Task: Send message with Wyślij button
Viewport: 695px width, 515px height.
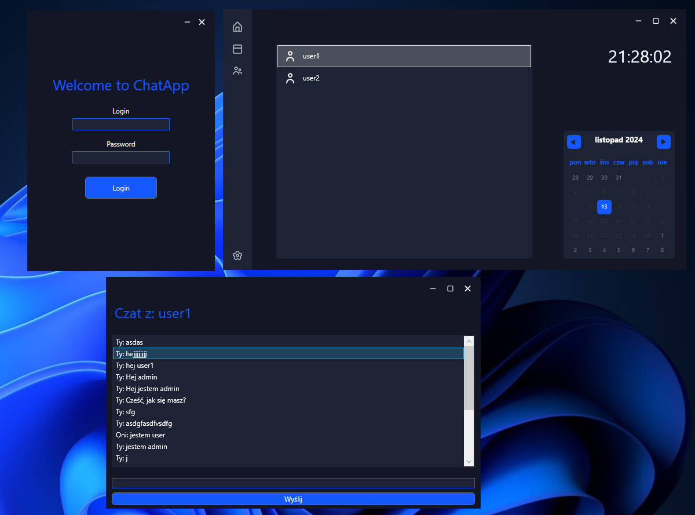Action: coord(293,499)
